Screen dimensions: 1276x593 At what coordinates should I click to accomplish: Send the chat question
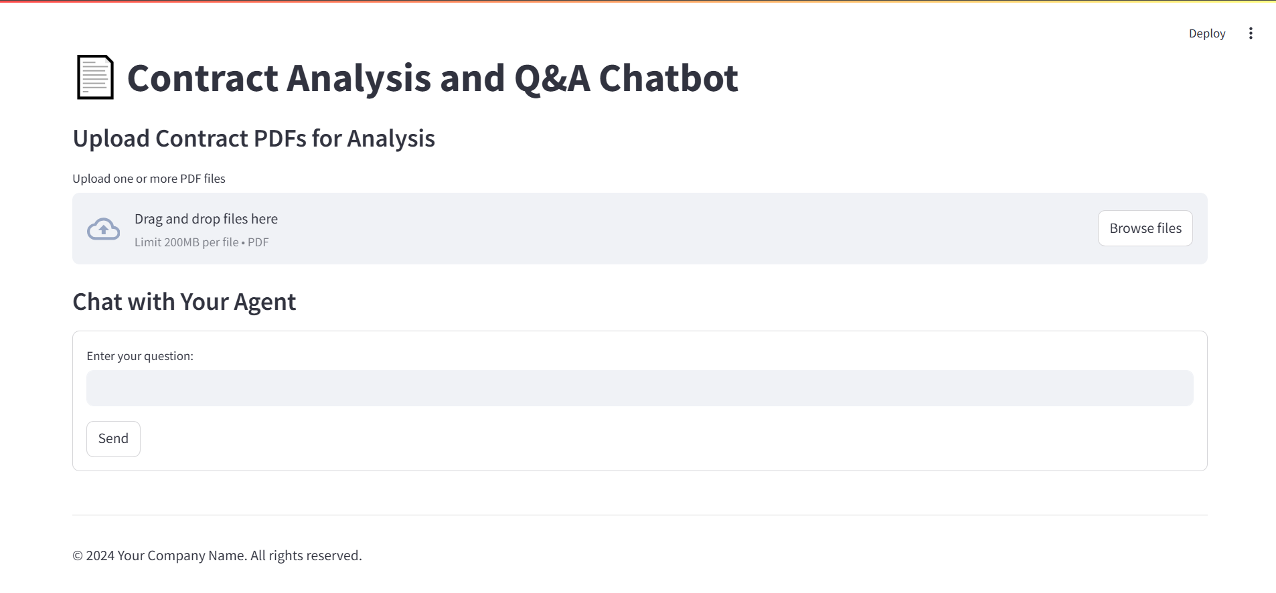pos(113,439)
